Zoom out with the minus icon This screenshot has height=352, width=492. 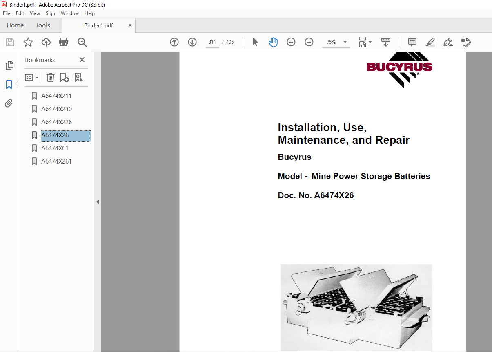click(291, 42)
